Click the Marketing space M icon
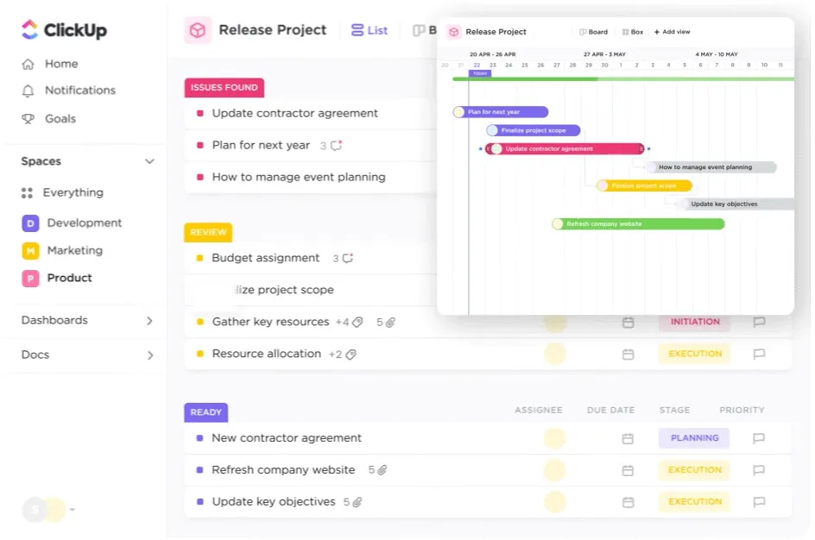Viewport: 815px width, 540px height. click(30, 251)
